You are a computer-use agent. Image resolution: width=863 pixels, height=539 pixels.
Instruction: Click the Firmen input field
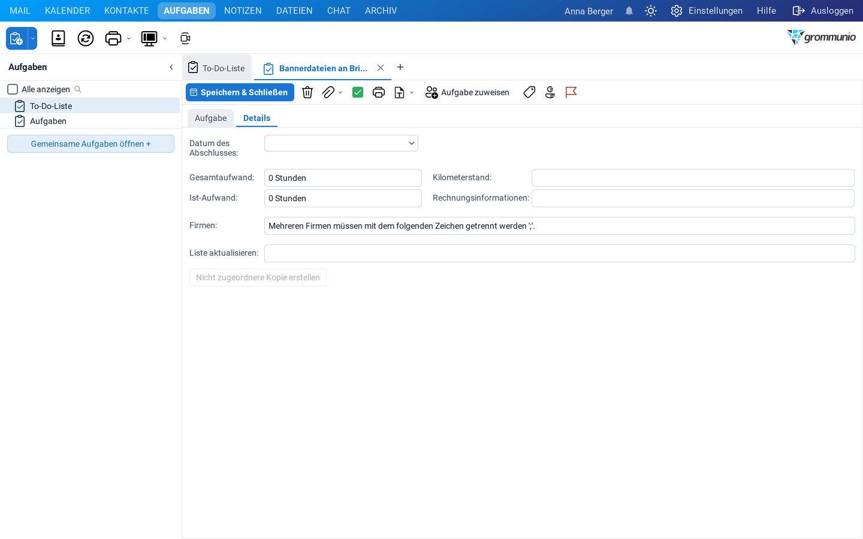(559, 226)
